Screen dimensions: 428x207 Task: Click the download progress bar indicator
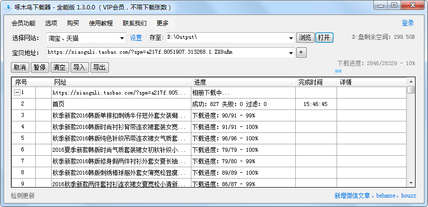point(338,71)
